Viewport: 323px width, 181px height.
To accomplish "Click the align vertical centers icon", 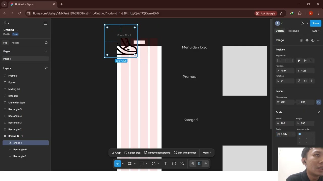I will 305,61.
